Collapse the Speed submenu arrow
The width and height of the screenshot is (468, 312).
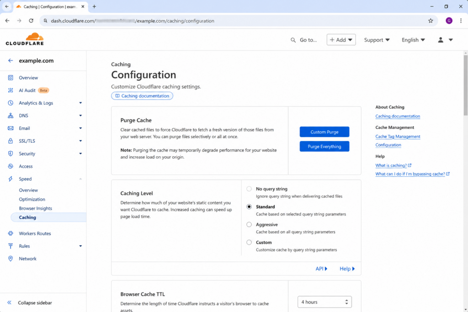(x=80, y=179)
